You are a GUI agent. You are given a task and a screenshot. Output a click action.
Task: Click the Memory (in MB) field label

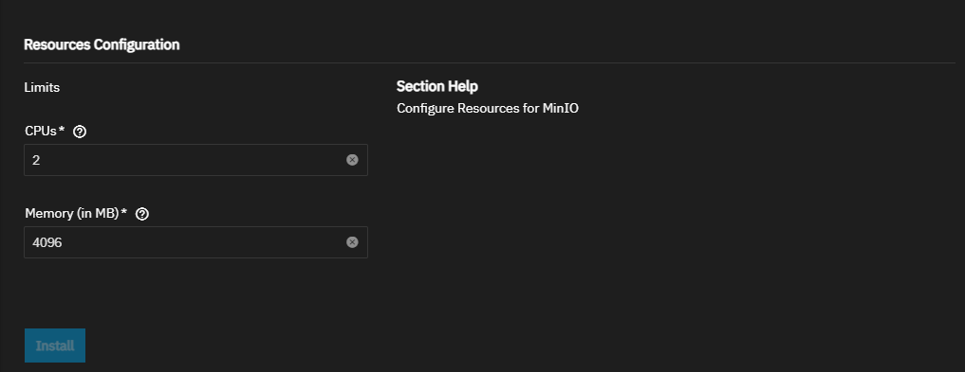point(72,213)
